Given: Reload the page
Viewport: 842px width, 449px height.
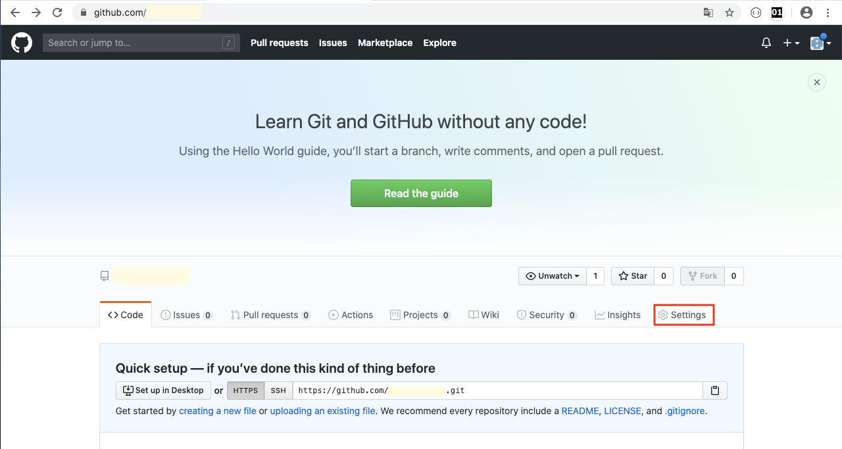Looking at the screenshot, I should tap(57, 12).
